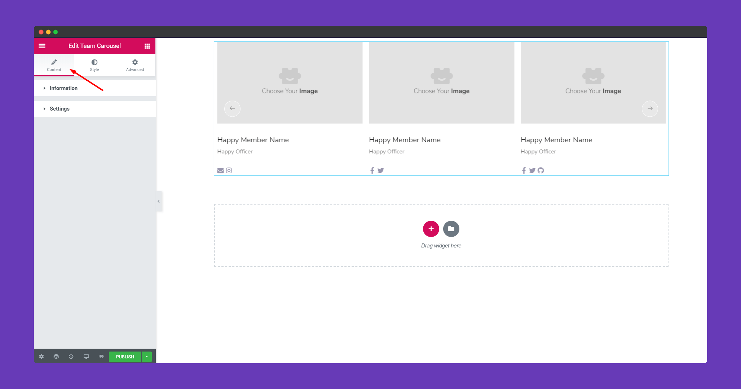
Task: Open the hamburger menu in Elementor header
Action: point(42,46)
